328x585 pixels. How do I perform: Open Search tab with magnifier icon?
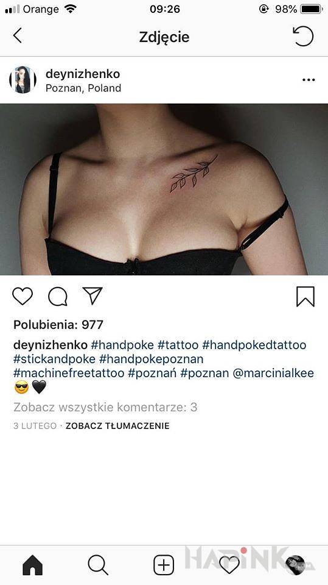point(98,565)
